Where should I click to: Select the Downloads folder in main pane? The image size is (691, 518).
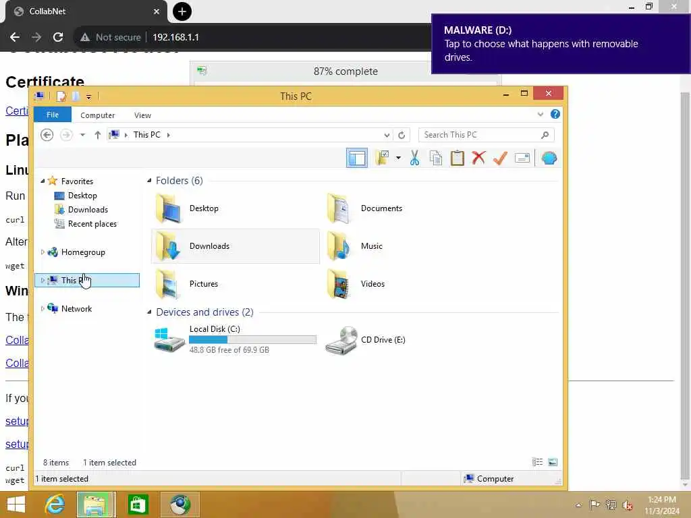pyautogui.click(x=236, y=246)
